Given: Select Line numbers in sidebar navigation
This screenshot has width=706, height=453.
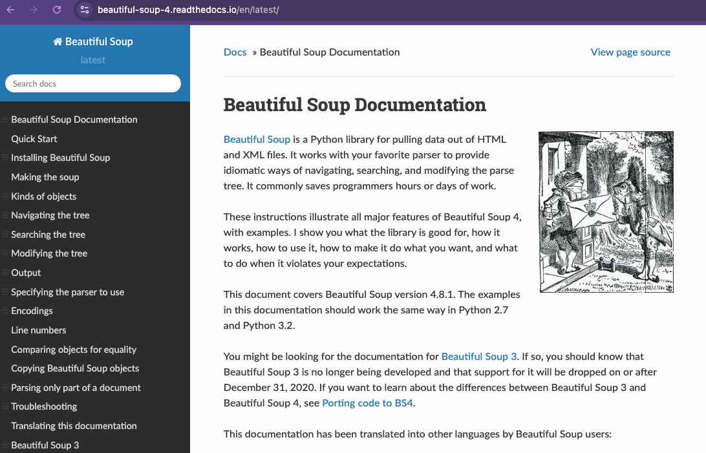Looking at the screenshot, I should coord(39,330).
